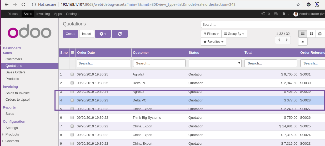Click the Customer column search field
This screenshot has height=146, width=325.
[x=159, y=63]
